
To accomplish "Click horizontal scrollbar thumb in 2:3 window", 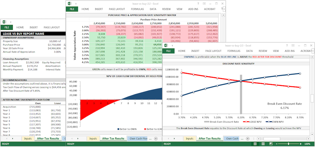I will [x=272, y=138].
